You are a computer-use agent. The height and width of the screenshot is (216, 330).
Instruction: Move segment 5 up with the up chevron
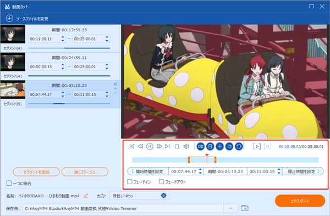pyautogui.click(x=116, y=88)
